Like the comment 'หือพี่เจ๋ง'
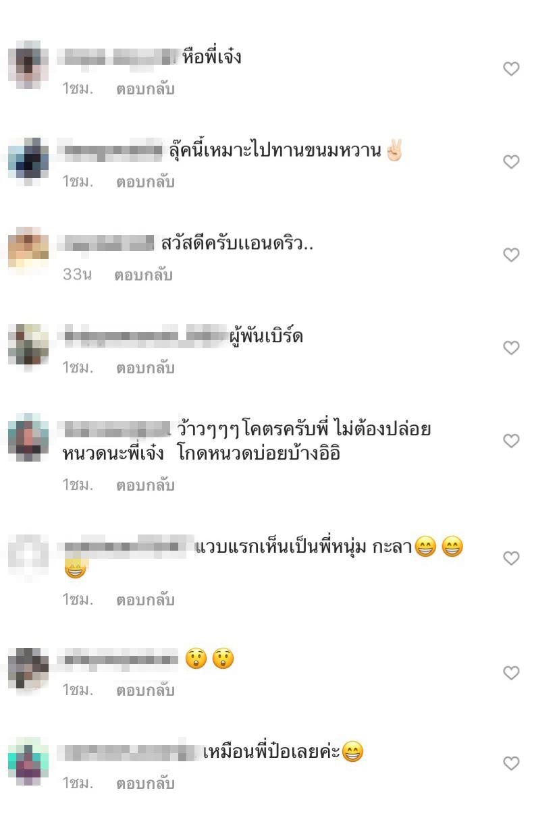Image resolution: width=559 pixels, height=824 pixels. pyautogui.click(x=512, y=69)
